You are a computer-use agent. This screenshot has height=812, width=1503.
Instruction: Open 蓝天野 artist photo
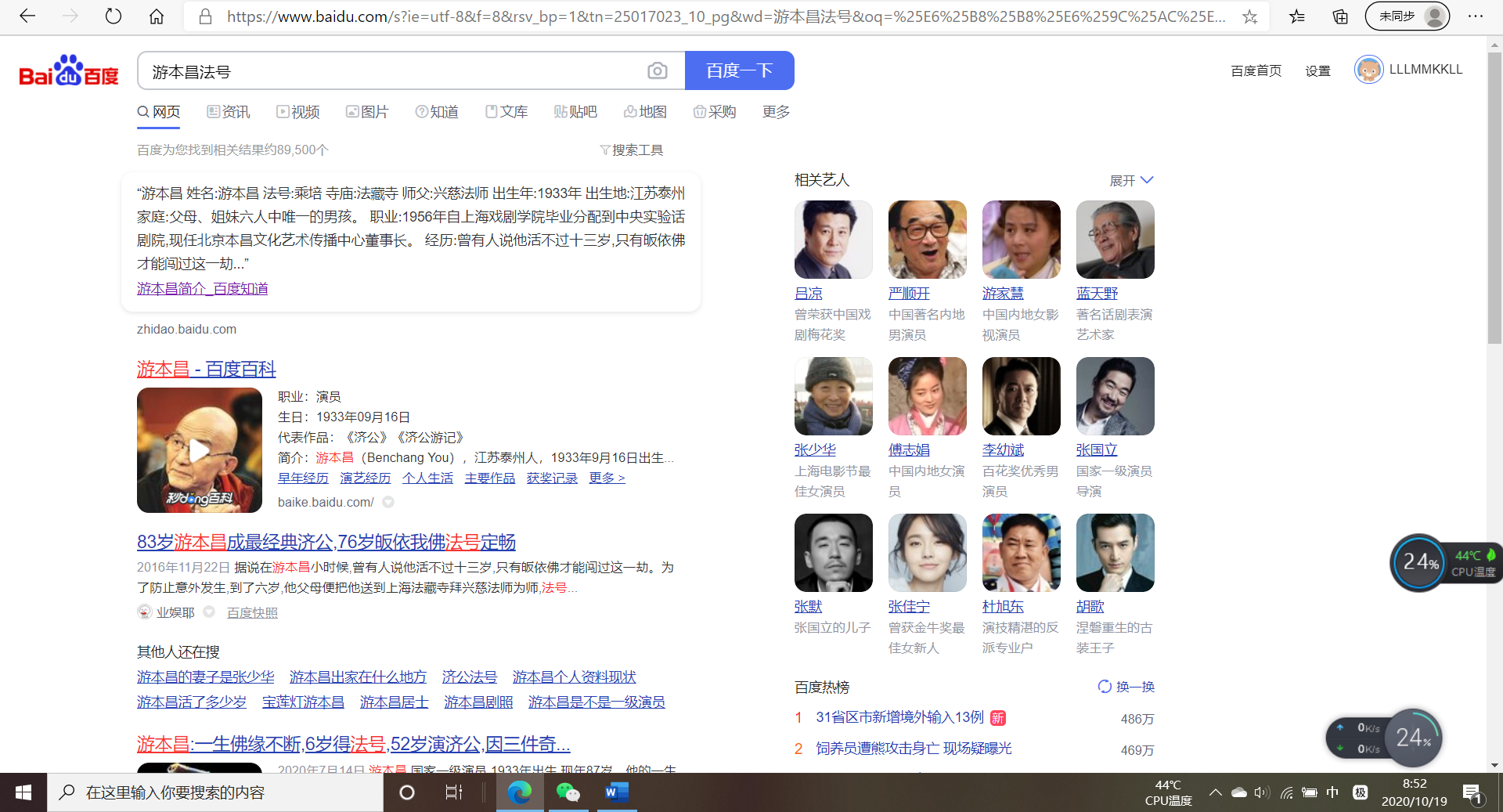(1116, 240)
